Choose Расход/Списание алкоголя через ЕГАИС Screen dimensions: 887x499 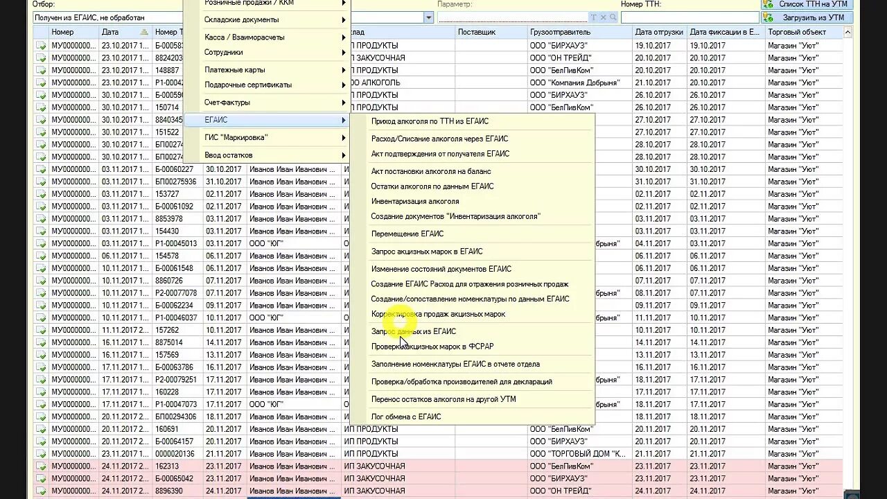point(439,139)
